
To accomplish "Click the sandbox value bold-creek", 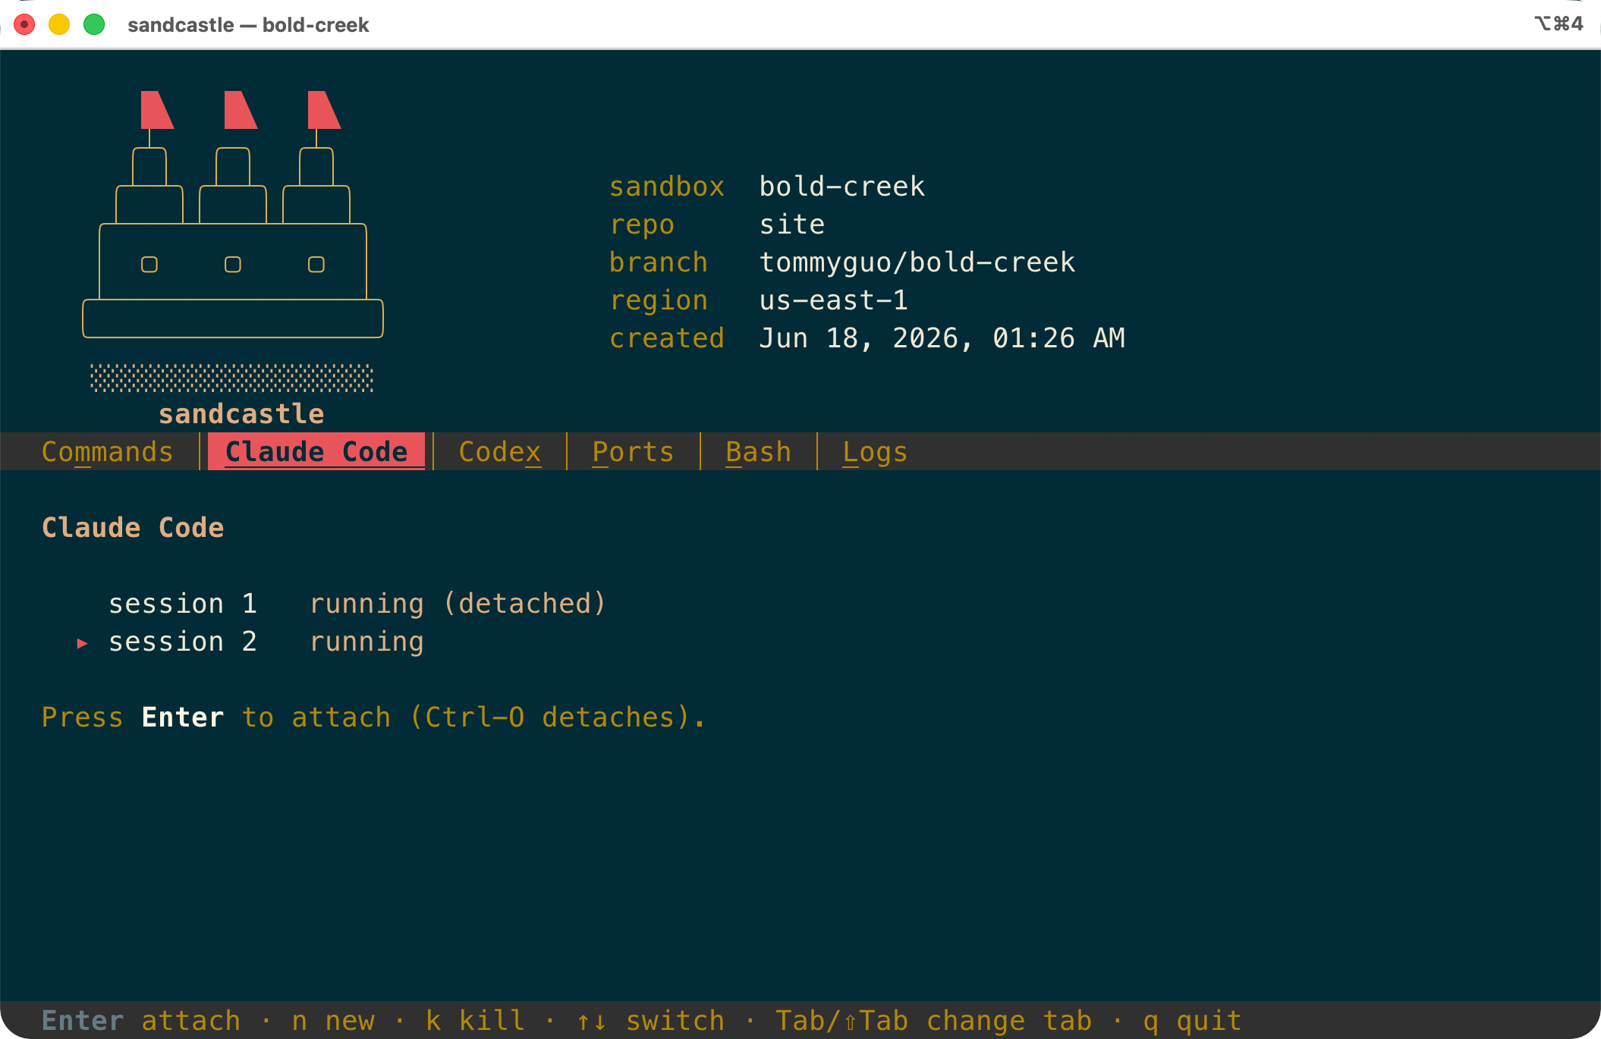I will 842,187.
